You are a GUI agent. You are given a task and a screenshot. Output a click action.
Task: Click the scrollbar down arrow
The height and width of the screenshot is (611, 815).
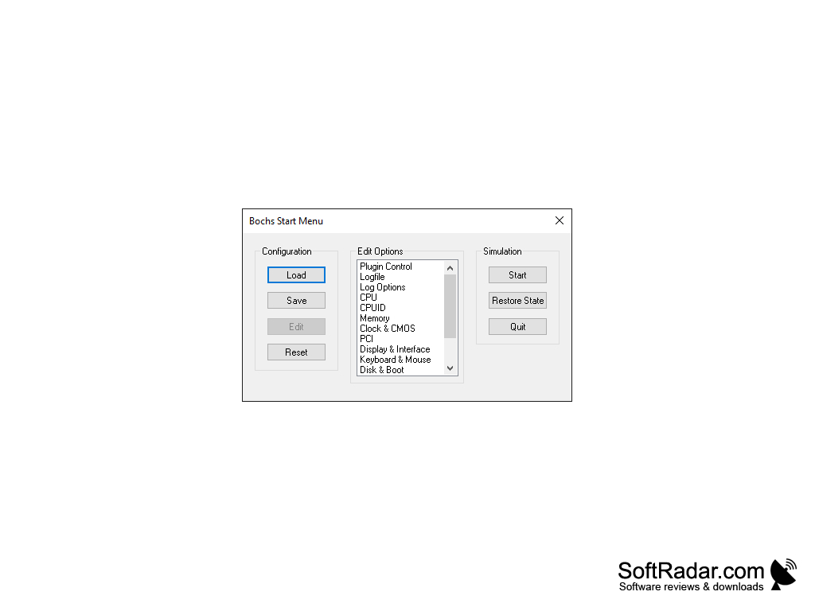click(450, 368)
